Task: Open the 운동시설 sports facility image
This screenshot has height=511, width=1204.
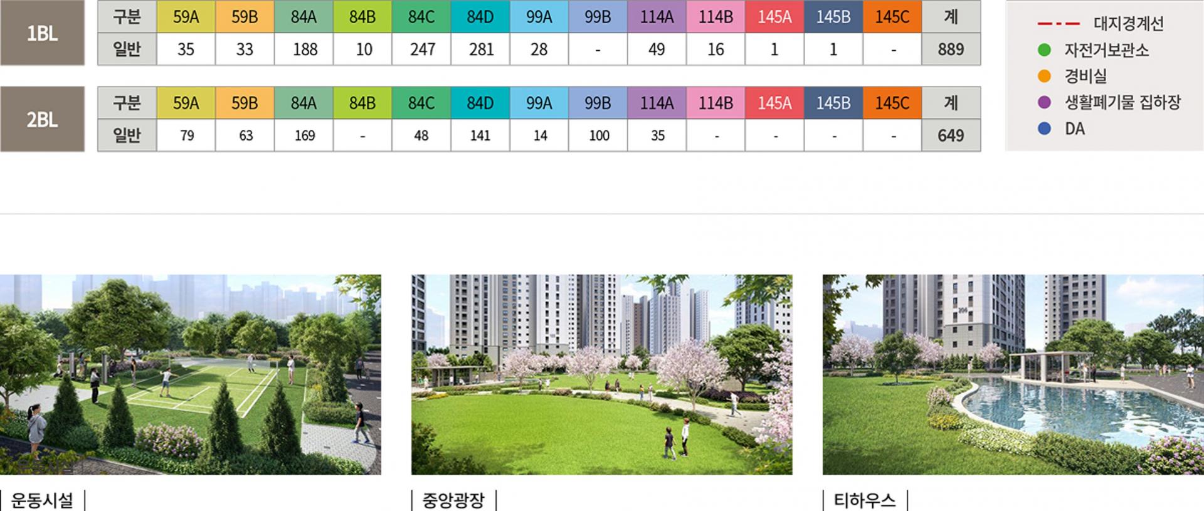Action: 191,374
